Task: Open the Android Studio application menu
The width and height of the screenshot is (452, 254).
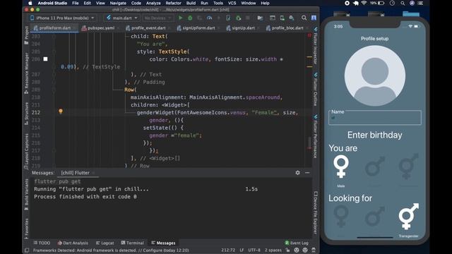Action: [x=52, y=3]
